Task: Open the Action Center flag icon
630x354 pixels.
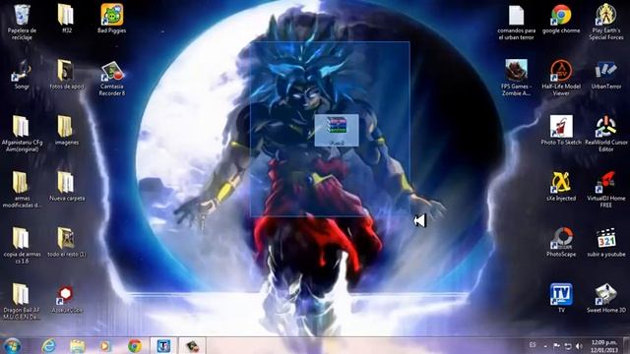Action: point(556,346)
